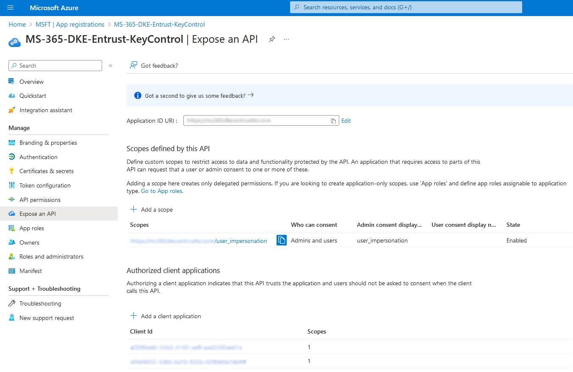Click the API permissions icon
This screenshot has width=573, height=372.
pos(12,200)
